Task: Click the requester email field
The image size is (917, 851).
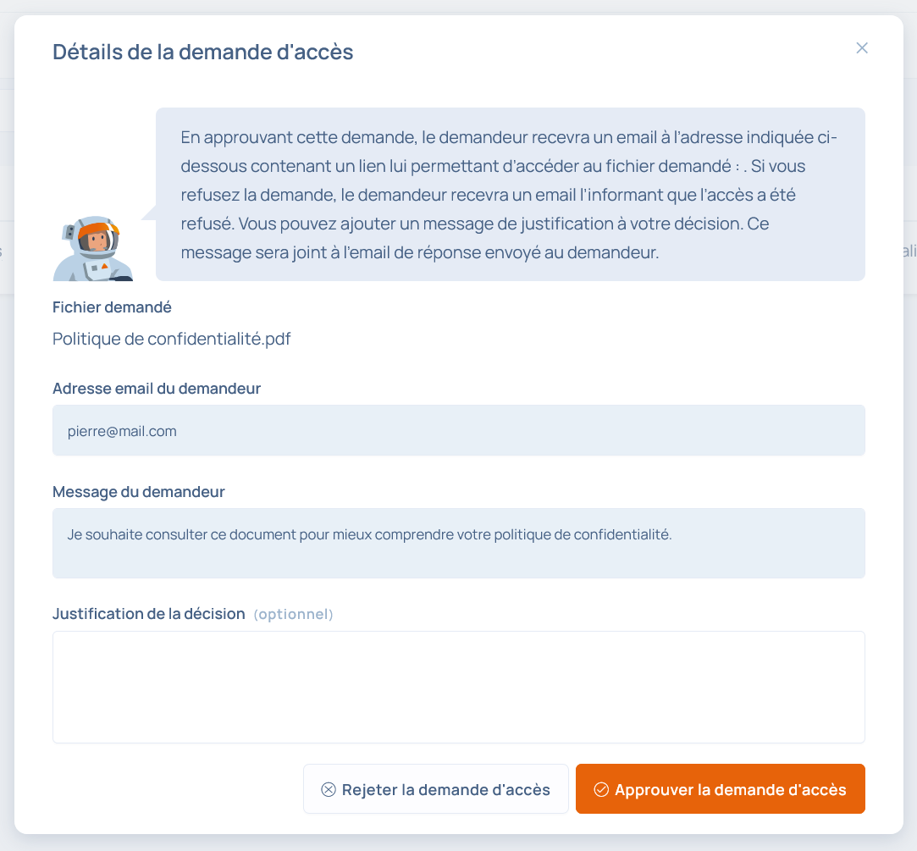Action: 458,430
